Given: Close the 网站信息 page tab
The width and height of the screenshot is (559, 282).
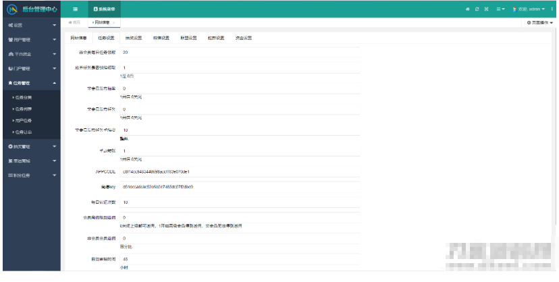Looking at the screenshot, I should (113, 22).
